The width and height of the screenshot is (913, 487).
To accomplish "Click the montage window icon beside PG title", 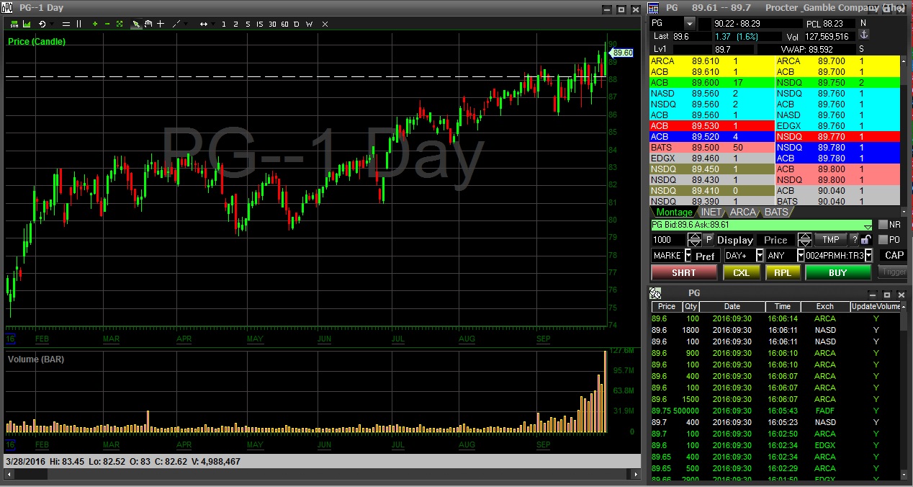I will pyautogui.click(x=654, y=9).
